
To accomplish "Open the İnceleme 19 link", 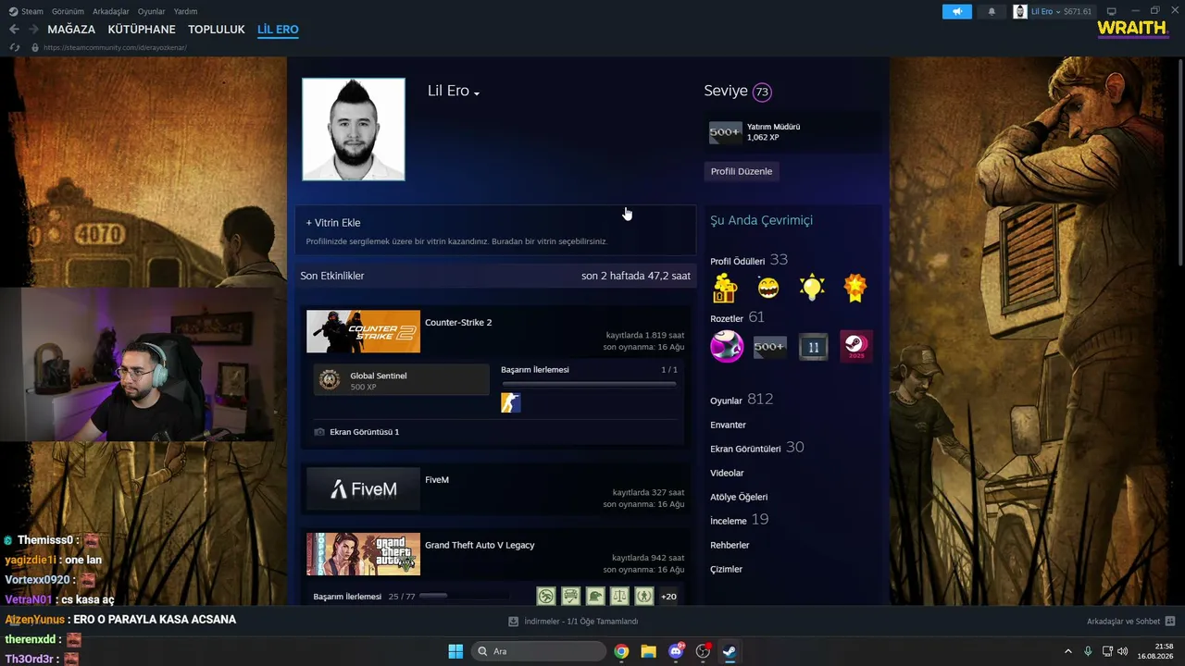I will [x=740, y=520].
